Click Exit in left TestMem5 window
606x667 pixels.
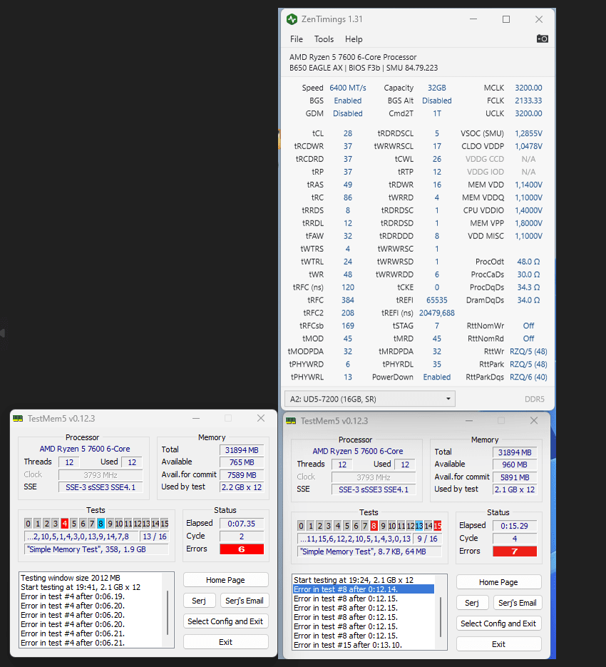225,642
